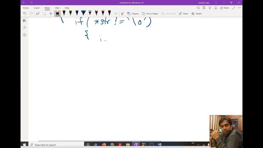
Task: Open the Help tab
Action: click(x=67, y=8)
